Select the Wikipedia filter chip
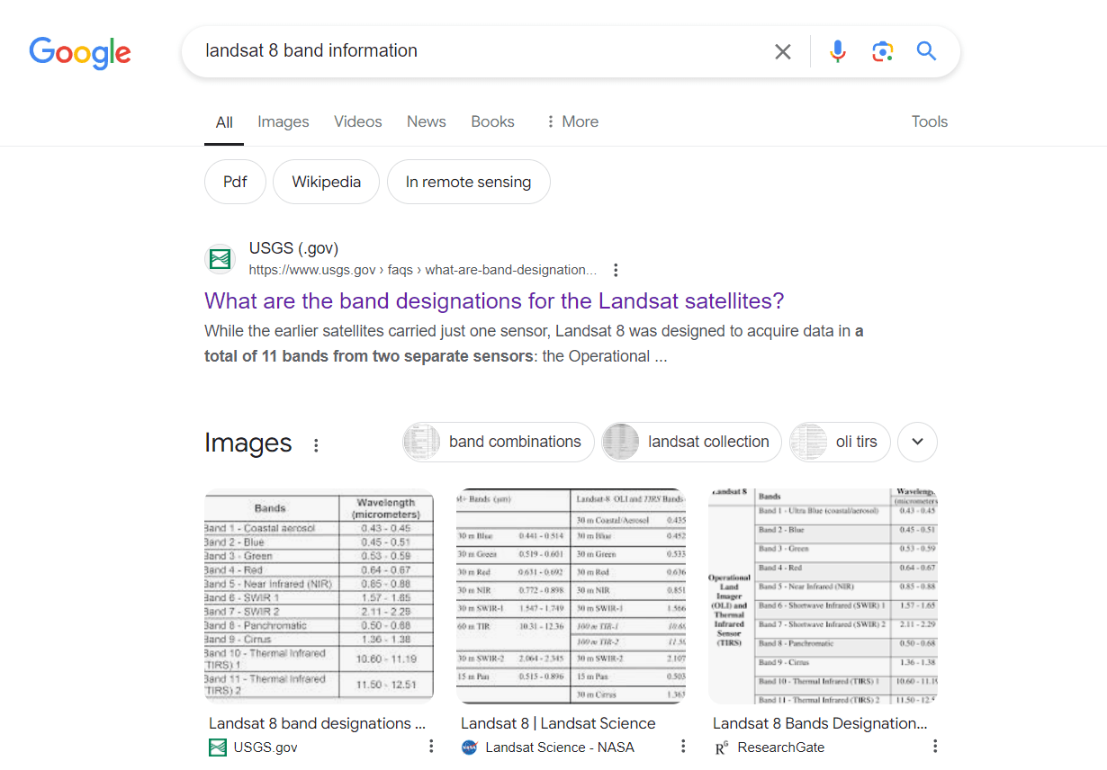The image size is (1107, 770). pos(326,182)
